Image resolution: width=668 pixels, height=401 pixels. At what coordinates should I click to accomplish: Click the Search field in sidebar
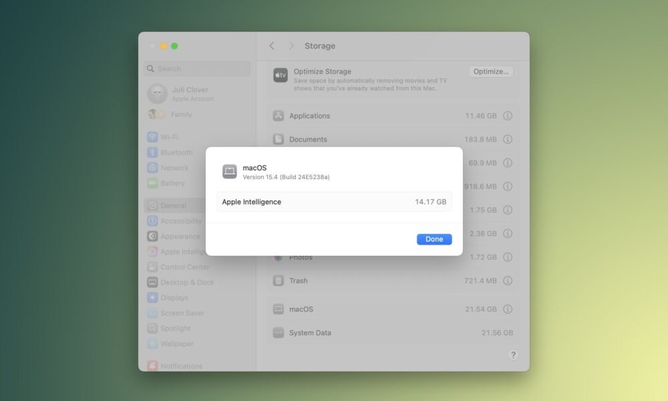coord(198,69)
